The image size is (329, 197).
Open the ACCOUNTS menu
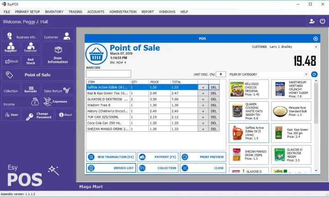[96, 12]
